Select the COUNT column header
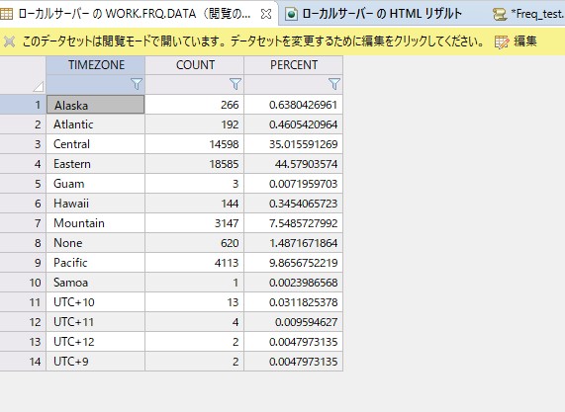 195,65
